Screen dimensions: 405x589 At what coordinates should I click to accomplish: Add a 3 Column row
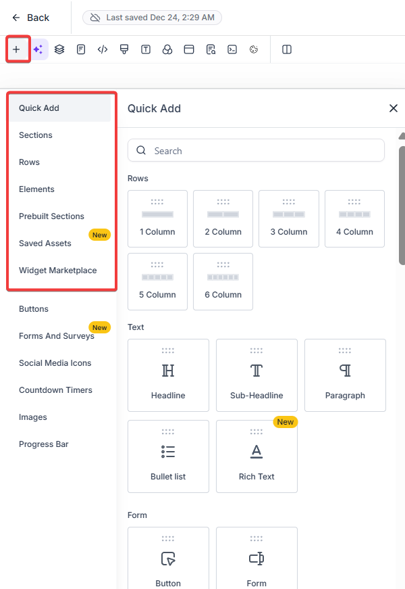coord(289,218)
